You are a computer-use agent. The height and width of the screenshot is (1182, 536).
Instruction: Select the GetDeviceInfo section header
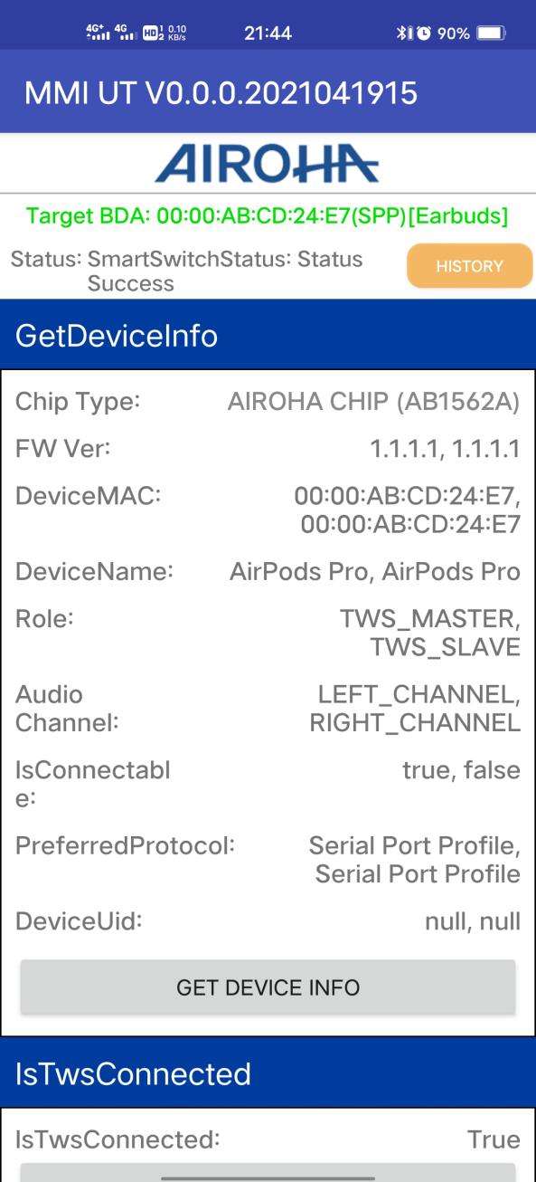(268, 335)
